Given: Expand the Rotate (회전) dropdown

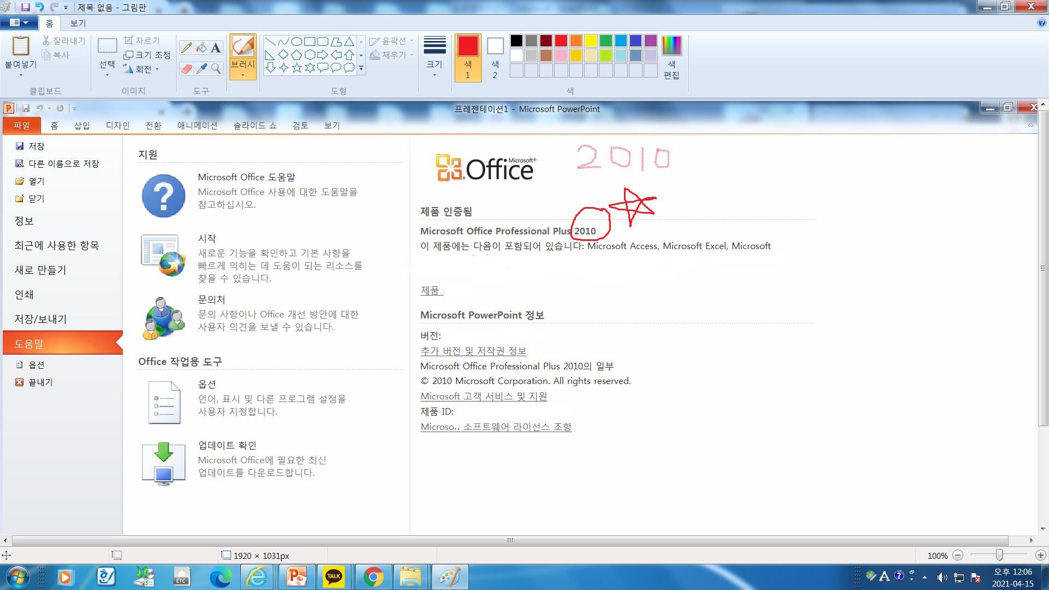Looking at the screenshot, I should pyautogui.click(x=141, y=69).
